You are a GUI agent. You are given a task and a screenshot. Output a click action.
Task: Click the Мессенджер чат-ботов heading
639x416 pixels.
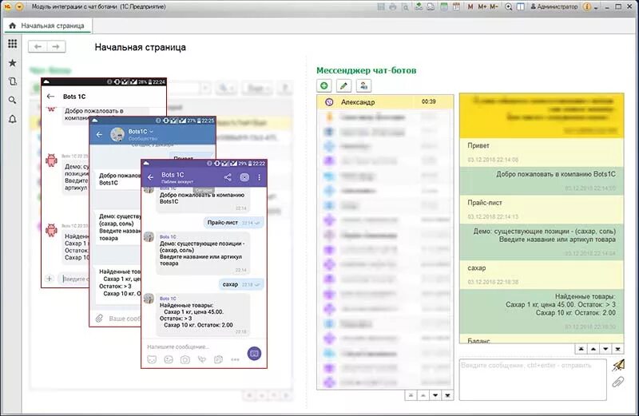click(367, 70)
